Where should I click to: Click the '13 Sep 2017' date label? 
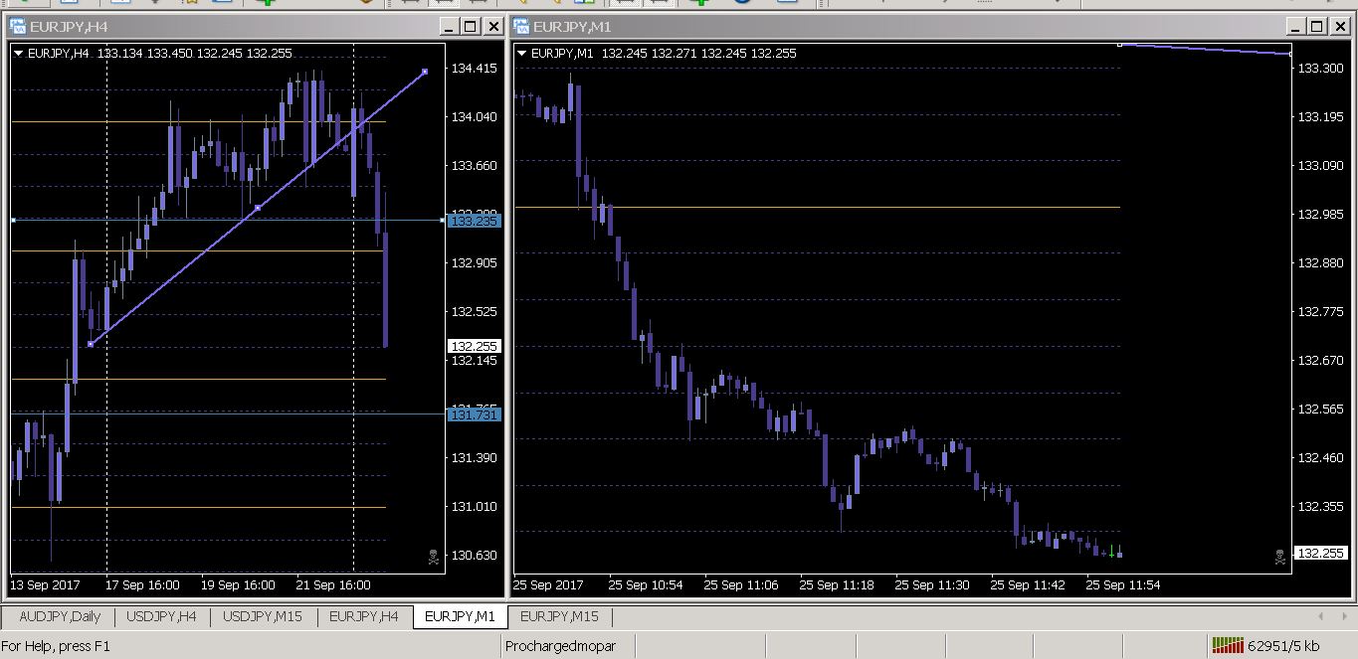pyautogui.click(x=45, y=584)
